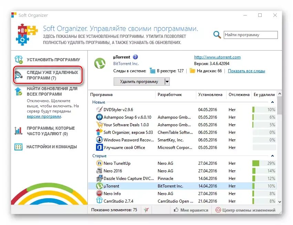Collapse the Старые group
Image resolution: width=293 pixels, height=225 pixels.
pos(272,156)
